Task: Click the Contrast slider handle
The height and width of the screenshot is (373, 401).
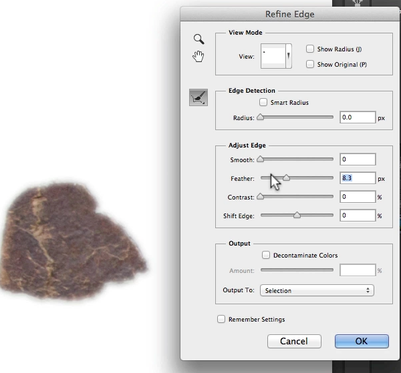Action: tap(260, 196)
